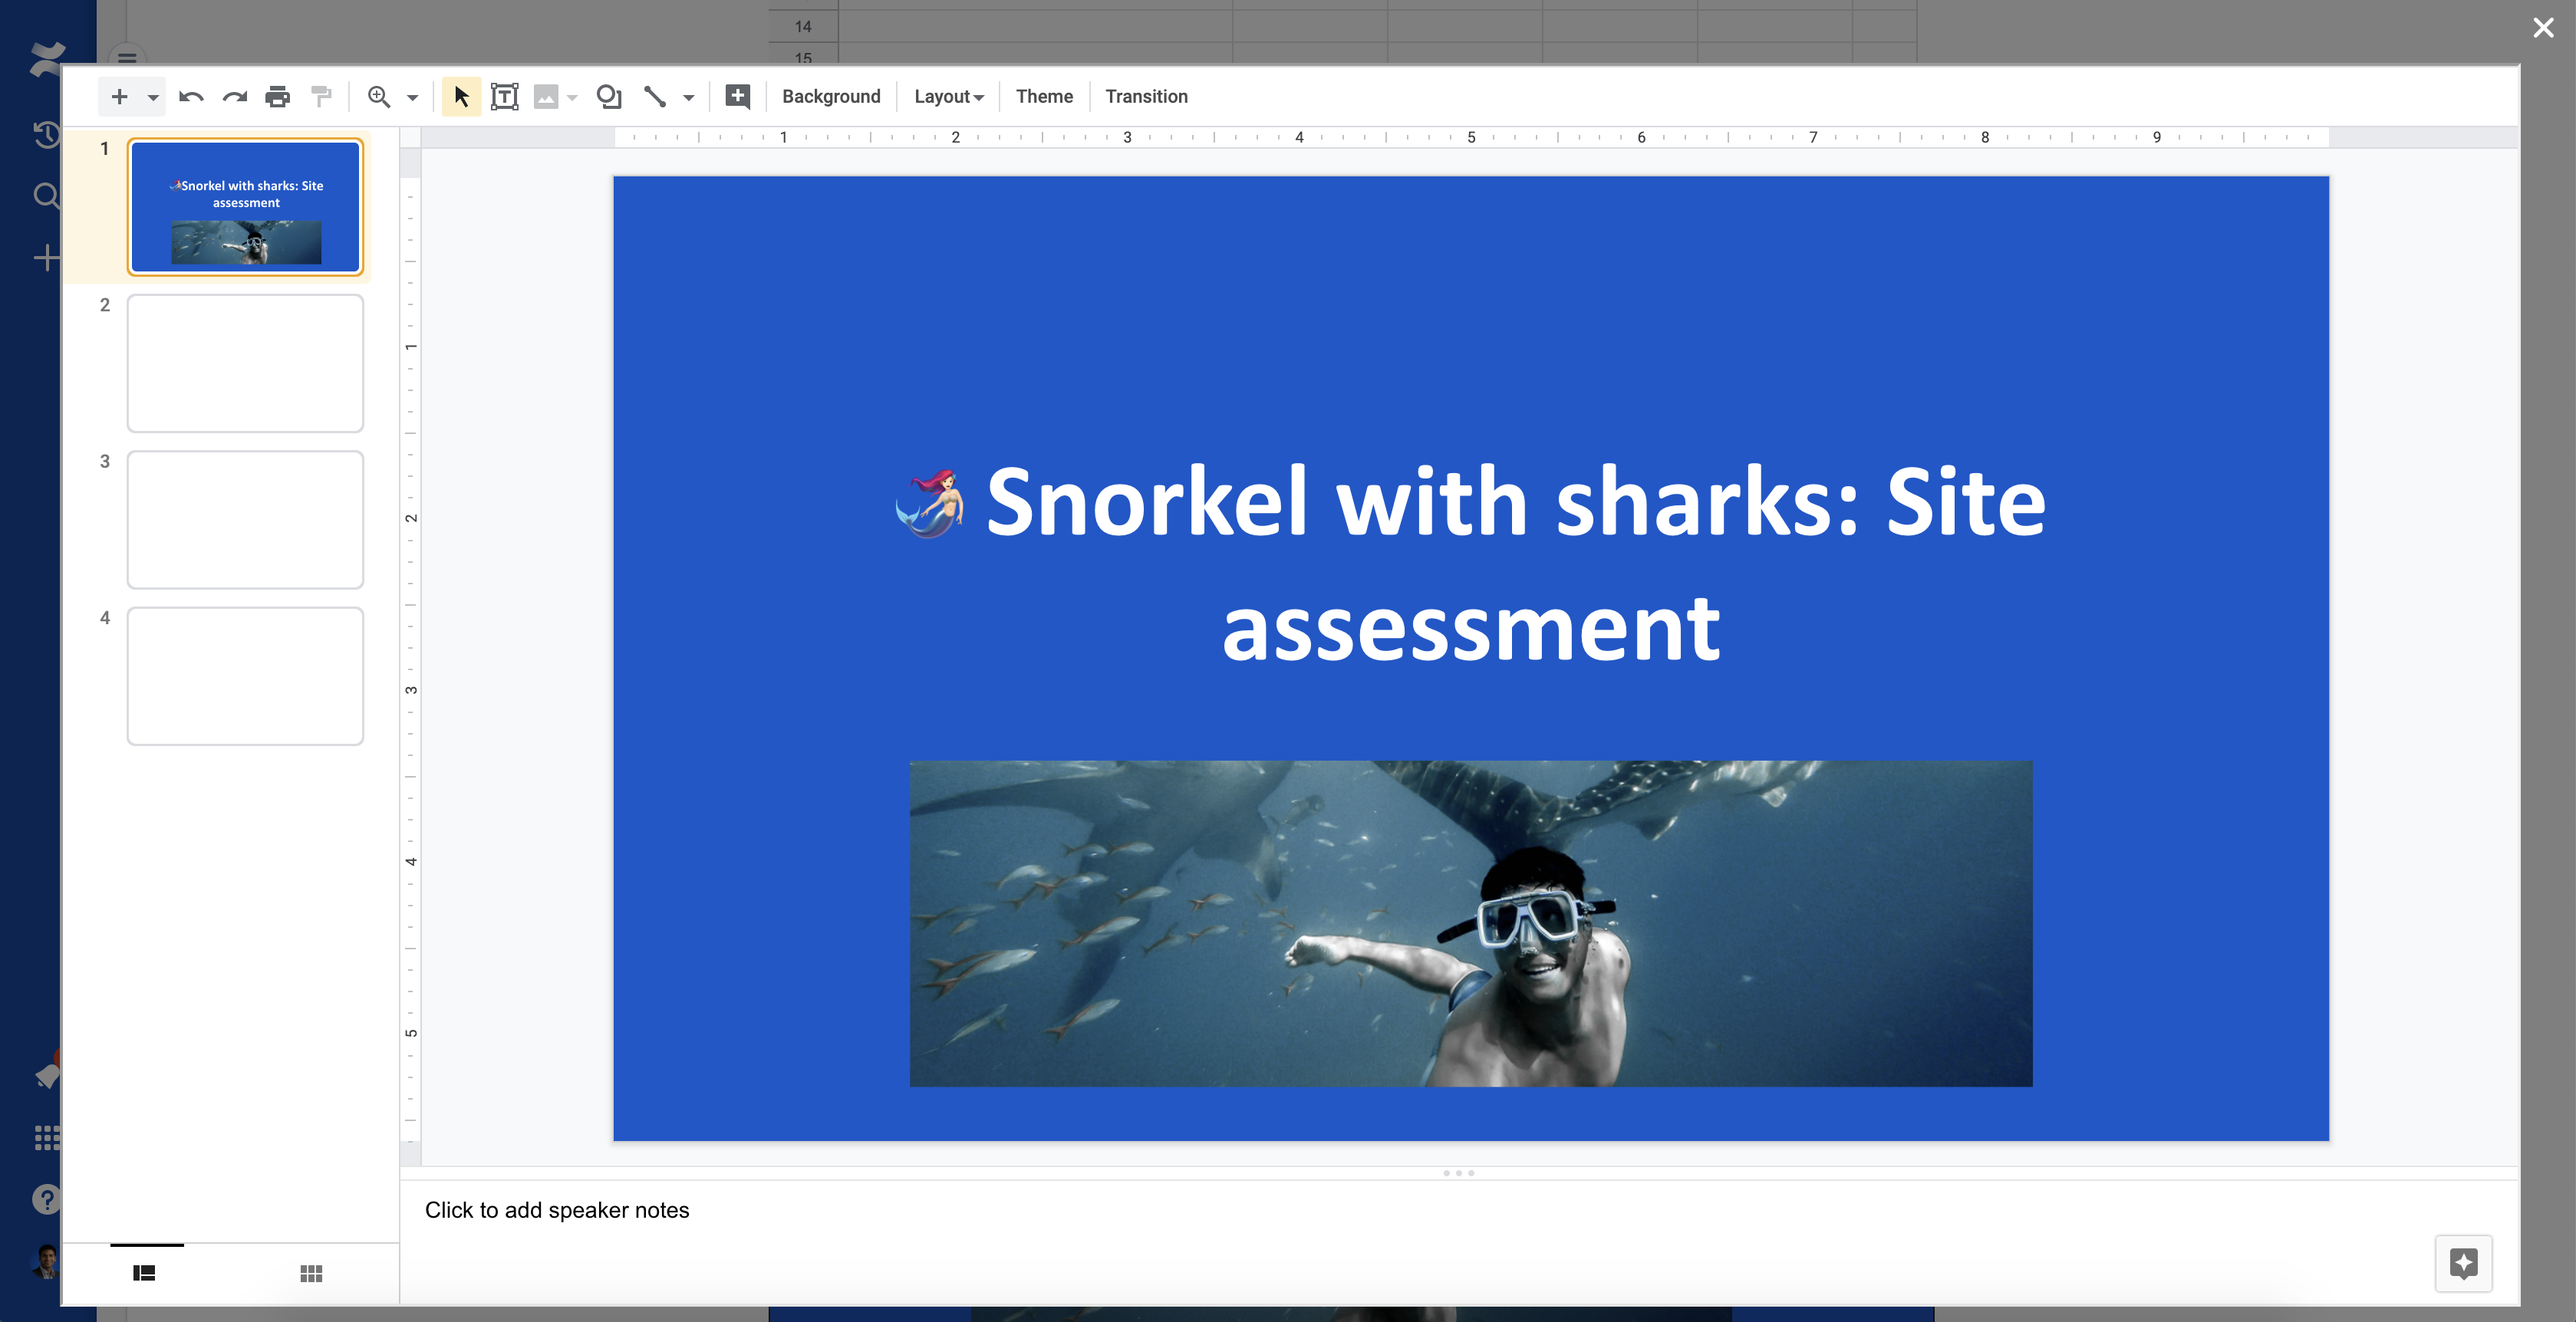Select the shape tool icon

(609, 97)
